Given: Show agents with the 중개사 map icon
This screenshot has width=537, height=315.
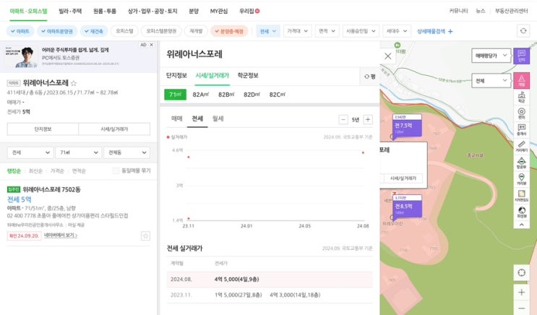Looking at the screenshot, I should (x=521, y=130).
